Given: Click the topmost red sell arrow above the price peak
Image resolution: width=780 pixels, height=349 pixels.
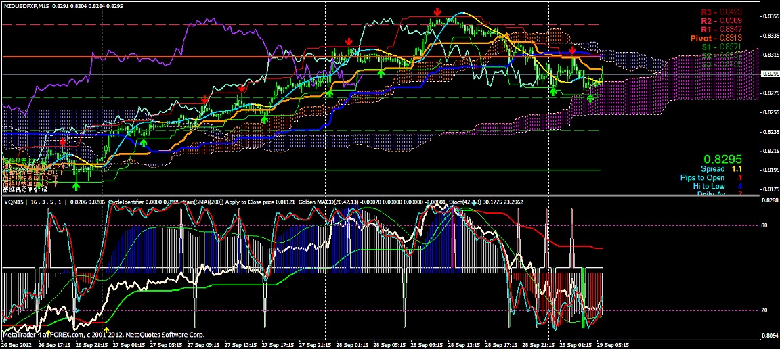Looking at the screenshot, I should 437,13.
